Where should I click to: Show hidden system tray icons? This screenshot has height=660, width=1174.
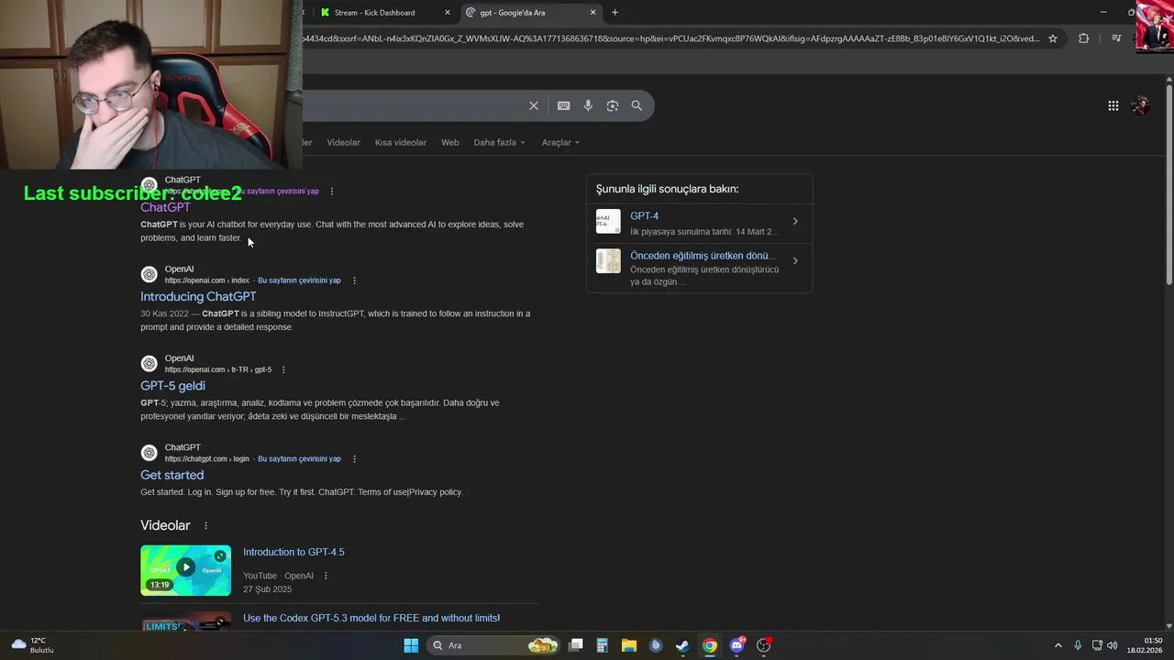coord(1058,645)
